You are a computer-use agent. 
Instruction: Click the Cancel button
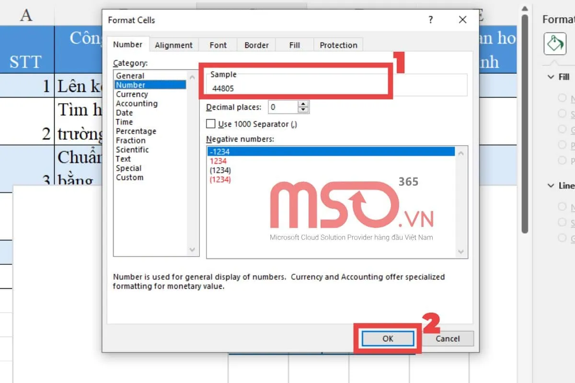click(448, 338)
